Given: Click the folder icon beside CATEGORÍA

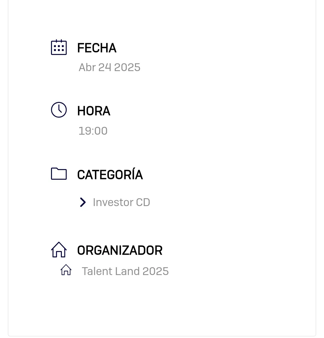Looking at the screenshot, I should click(x=58, y=174).
